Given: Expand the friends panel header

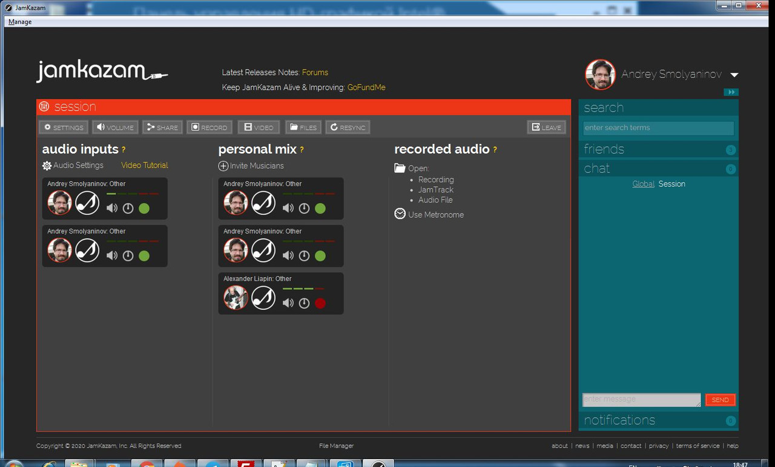Looking at the screenshot, I should [658, 149].
